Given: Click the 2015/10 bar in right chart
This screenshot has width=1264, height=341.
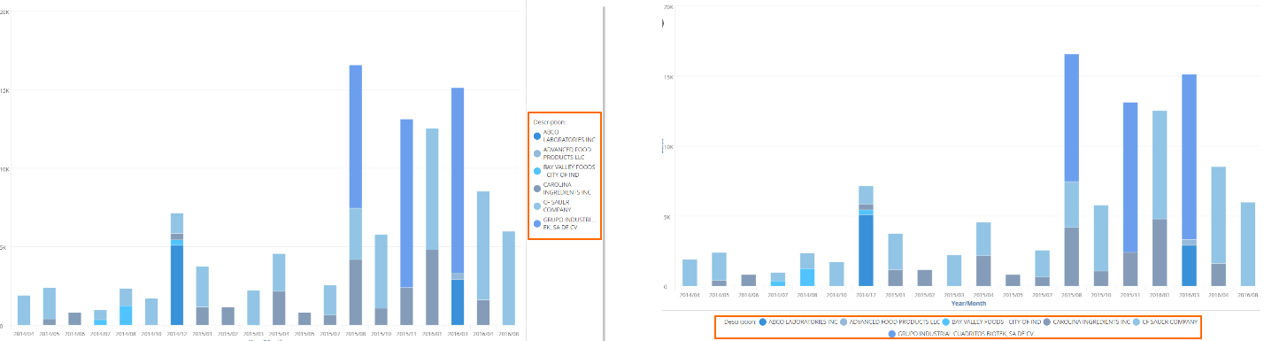Looking at the screenshot, I should pos(1101,245).
